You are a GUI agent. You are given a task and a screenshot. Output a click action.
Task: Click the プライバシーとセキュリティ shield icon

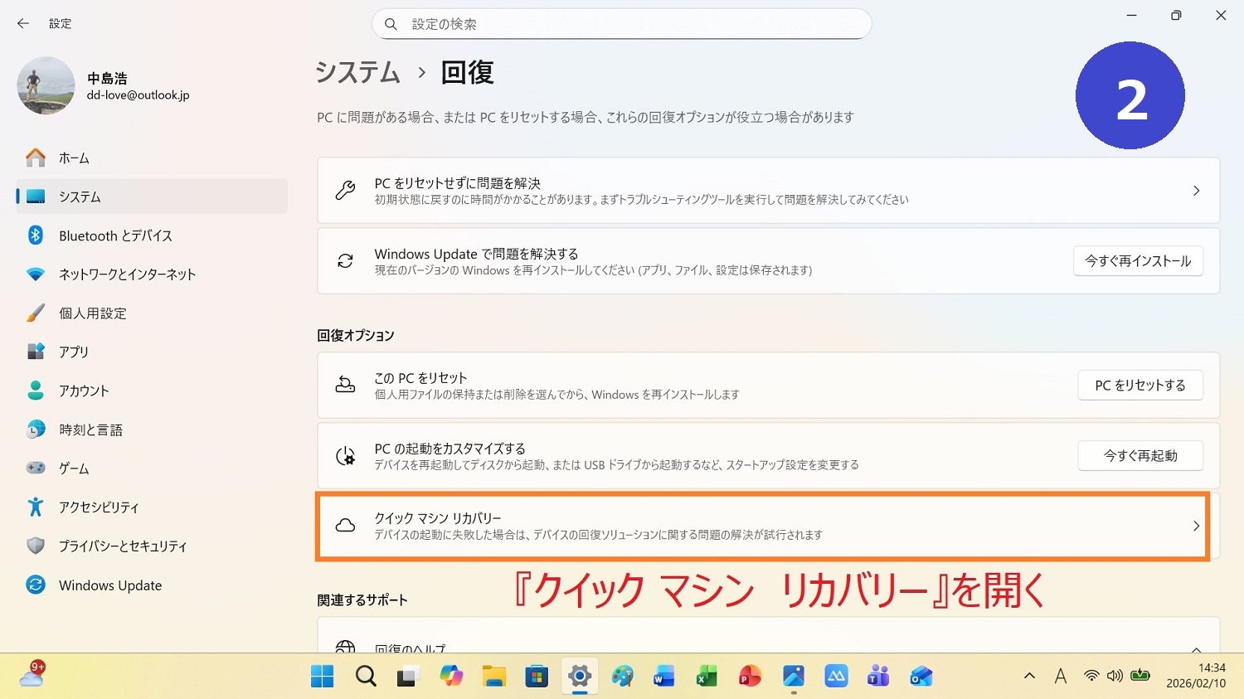click(36, 546)
